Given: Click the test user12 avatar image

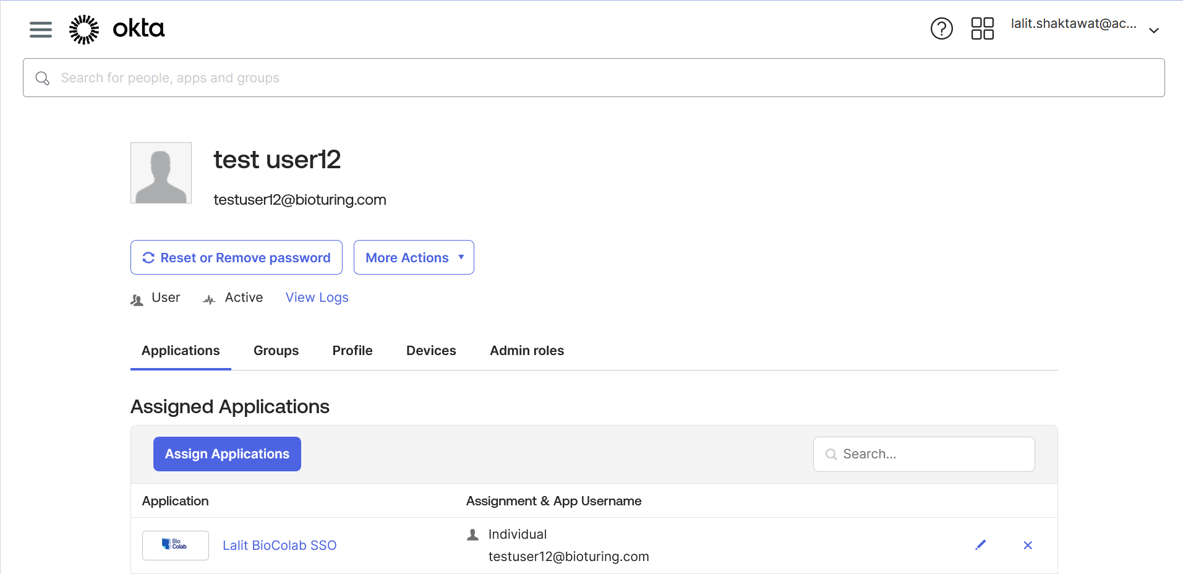Looking at the screenshot, I should [161, 173].
